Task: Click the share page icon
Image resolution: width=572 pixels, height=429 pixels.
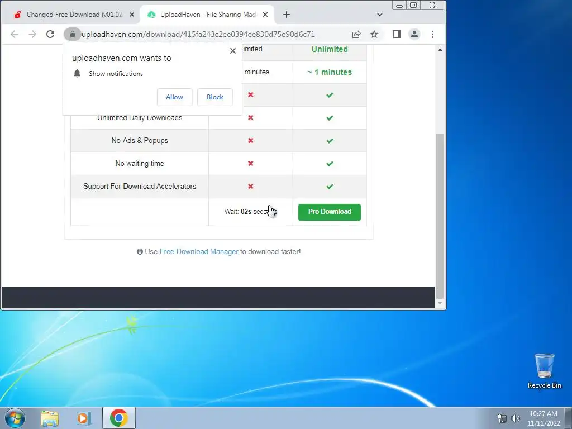Action: [x=356, y=34]
